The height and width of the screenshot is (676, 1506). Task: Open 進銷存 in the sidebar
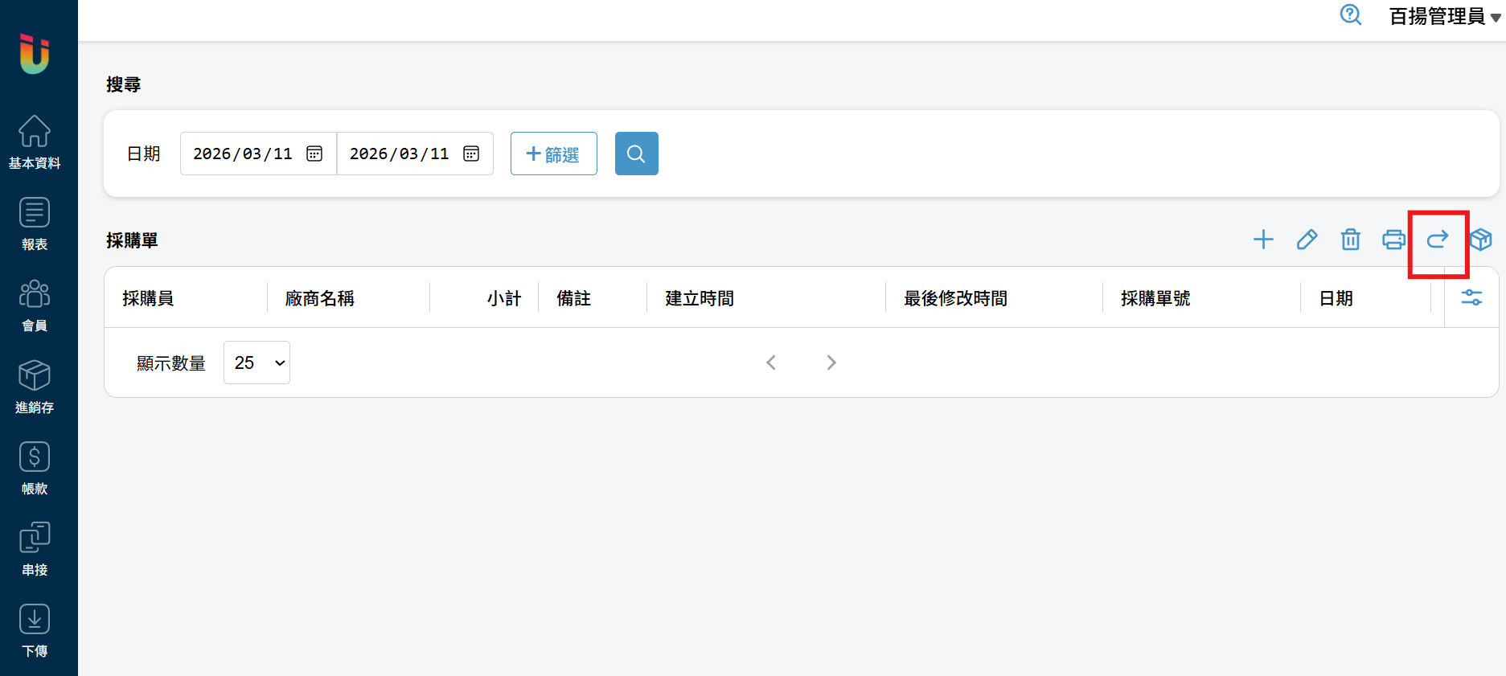click(35, 387)
